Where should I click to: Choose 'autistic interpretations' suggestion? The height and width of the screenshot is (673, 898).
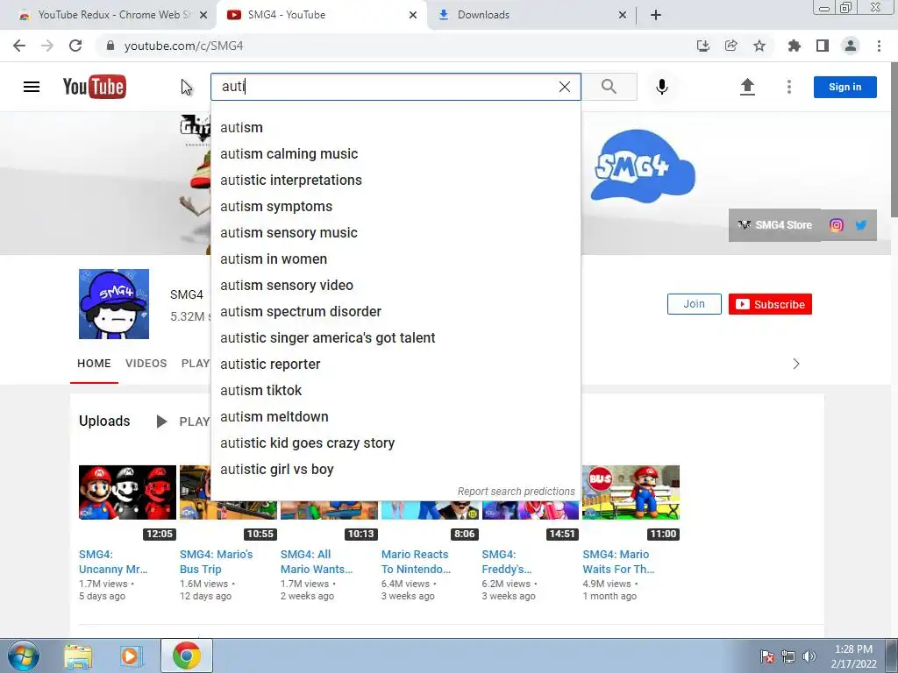(x=396, y=181)
